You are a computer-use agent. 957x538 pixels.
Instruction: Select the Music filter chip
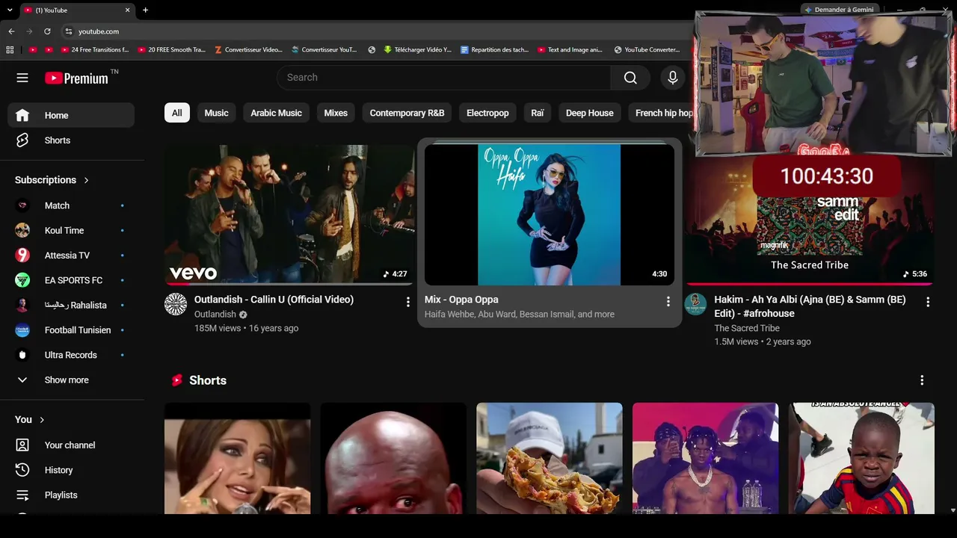pos(216,113)
